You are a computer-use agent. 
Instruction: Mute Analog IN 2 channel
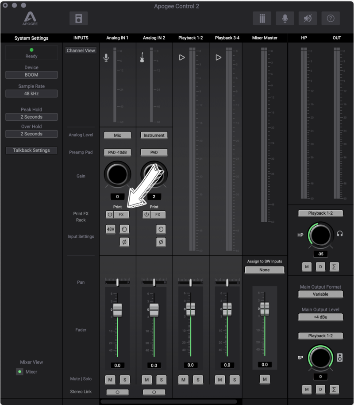[146, 380]
